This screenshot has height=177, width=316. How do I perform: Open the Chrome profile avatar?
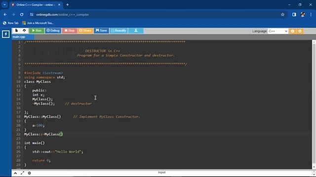click(303, 15)
